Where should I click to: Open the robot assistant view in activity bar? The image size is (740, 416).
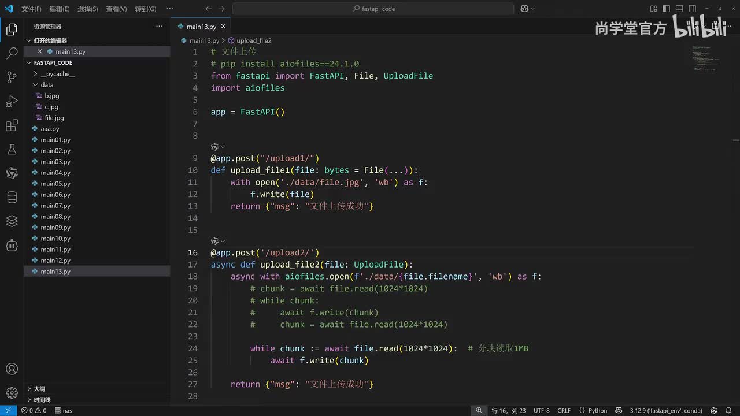tap(12, 245)
